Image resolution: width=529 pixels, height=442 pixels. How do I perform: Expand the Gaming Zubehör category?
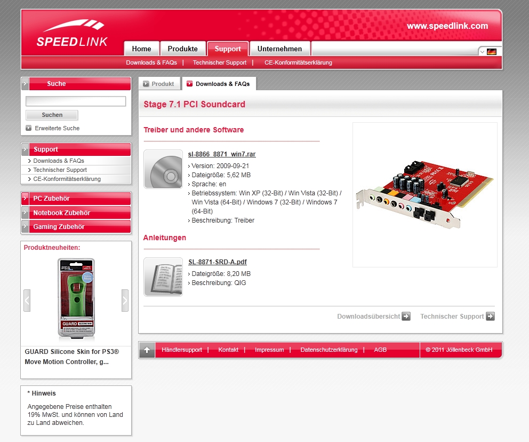pyautogui.click(x=76, y=226)
